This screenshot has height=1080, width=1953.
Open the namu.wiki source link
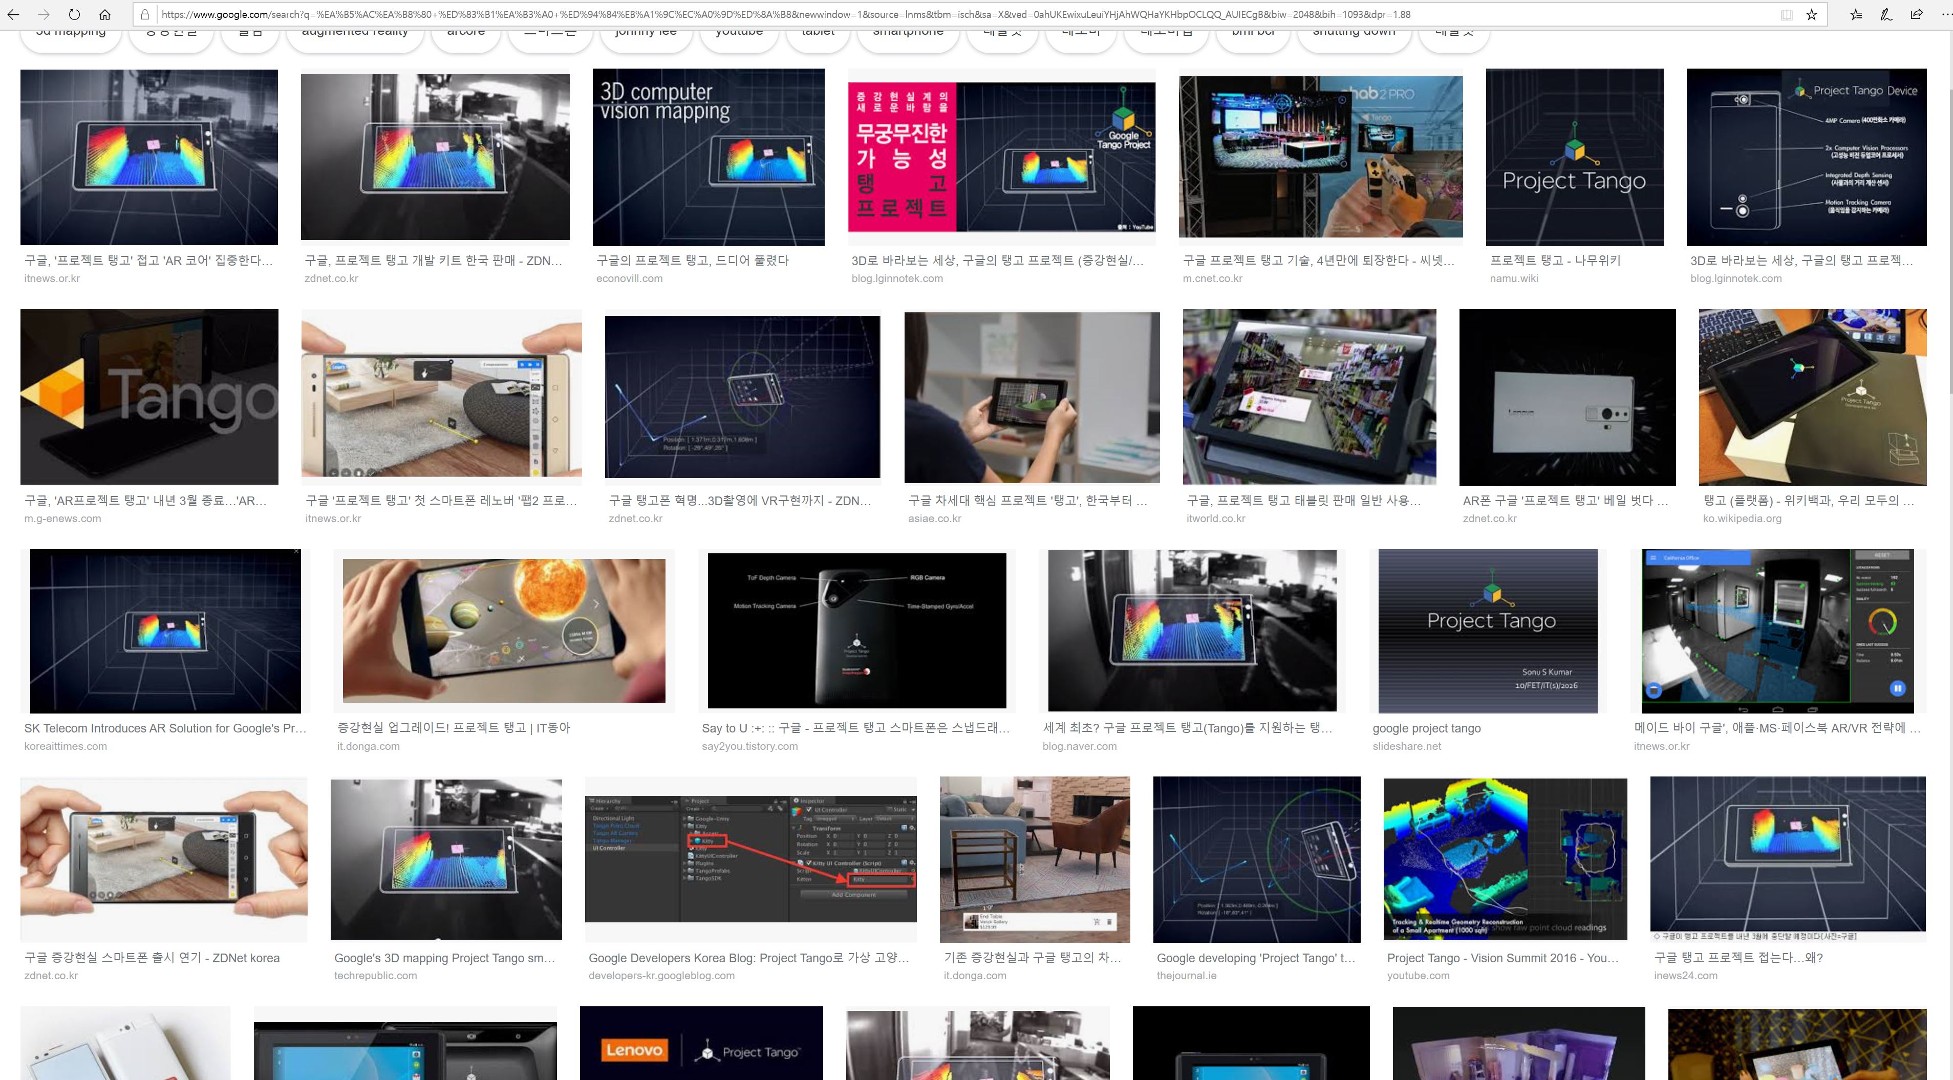pyautogui.click(x=1513, y=278)
